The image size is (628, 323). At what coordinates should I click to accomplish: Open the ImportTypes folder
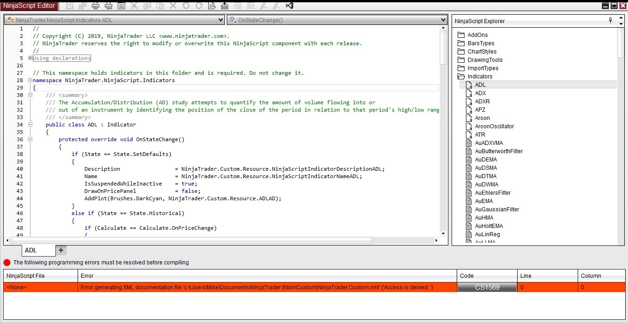[477, 68]
